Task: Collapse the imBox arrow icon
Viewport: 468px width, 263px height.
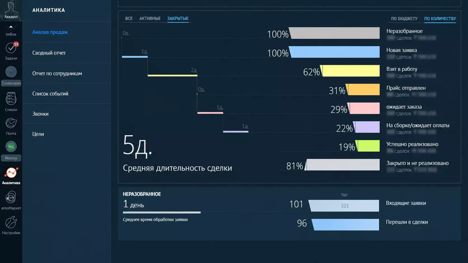Action: [x=11, y=27]
